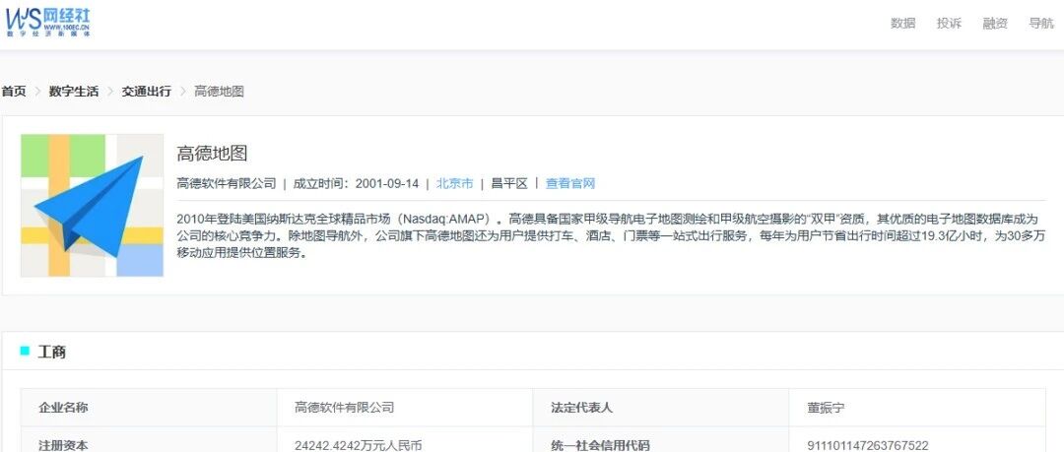Click the 工商 section heading
This screenshot has height=452, width=1064.
(51, 352)
